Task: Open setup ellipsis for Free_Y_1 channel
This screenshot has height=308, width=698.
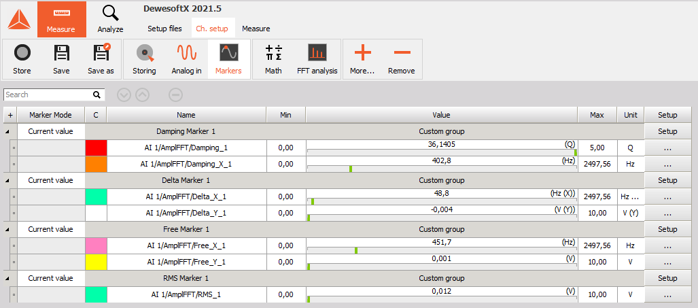Action: tap(667, 262)
